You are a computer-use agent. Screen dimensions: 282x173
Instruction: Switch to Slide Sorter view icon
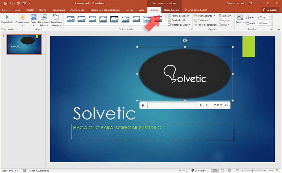(x=222, y=170)
